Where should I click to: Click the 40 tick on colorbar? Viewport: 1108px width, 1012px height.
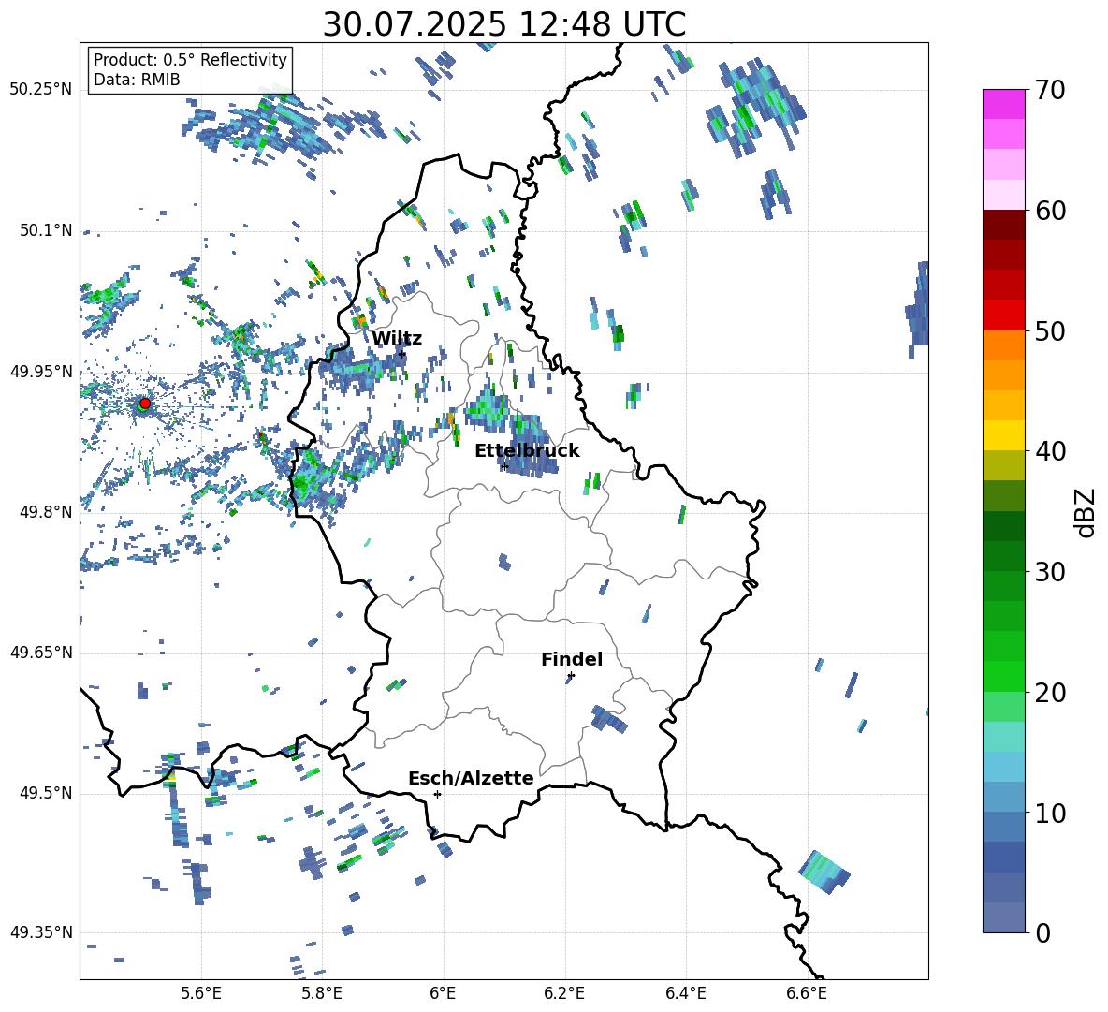1051,451
